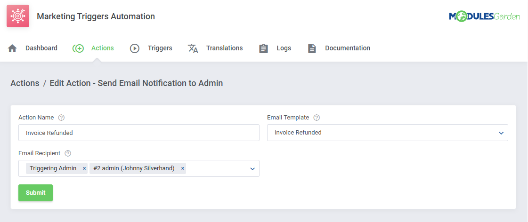The height and width of the screenshot is (222, 528).
Task: Open the Email Template dropdown
Action: coord(388,133)
